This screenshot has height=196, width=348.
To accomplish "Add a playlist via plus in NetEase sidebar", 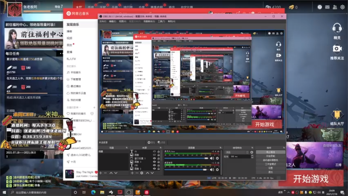I will tap(94, 107).
